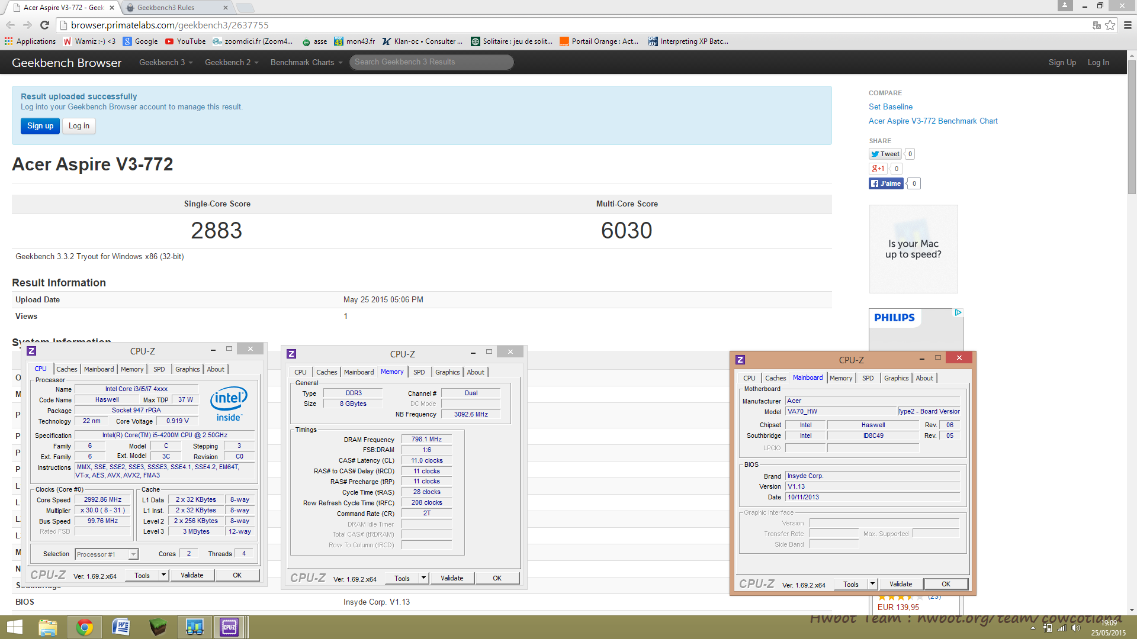Click Validate in left CPU-Z window
This screenshot has height=639, width=1137.
[x=192, y=575]
